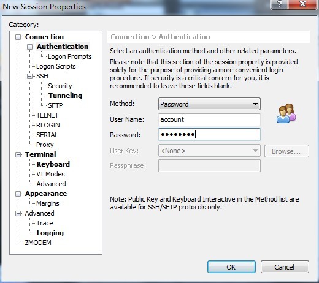319x283 pixels.
Task: Click the Browse button
Action: point(286,151)
